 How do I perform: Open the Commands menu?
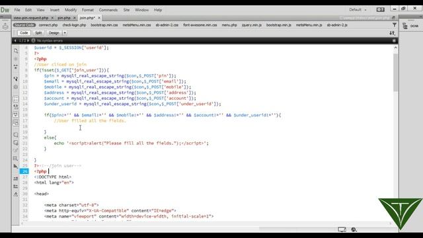point(108,10)
